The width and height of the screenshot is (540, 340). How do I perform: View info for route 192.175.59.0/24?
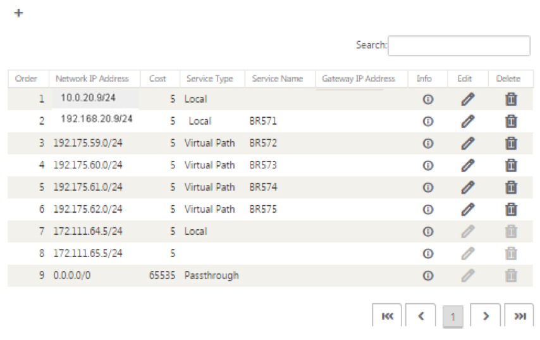pos(427,144)
